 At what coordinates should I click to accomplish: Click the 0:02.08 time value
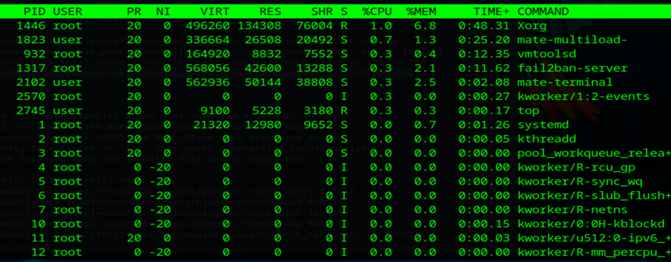[x=484, y=82]
